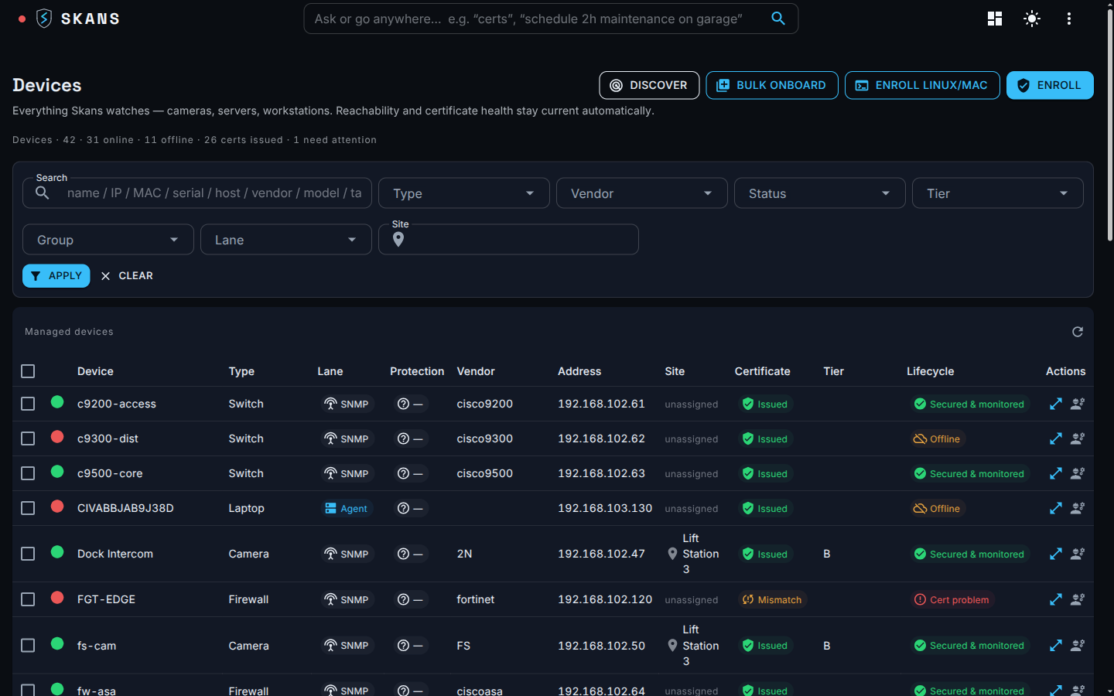Click the Laptop type cell
The height and width of the screenshot is (696, 1114).
click(x=246, y=508)
